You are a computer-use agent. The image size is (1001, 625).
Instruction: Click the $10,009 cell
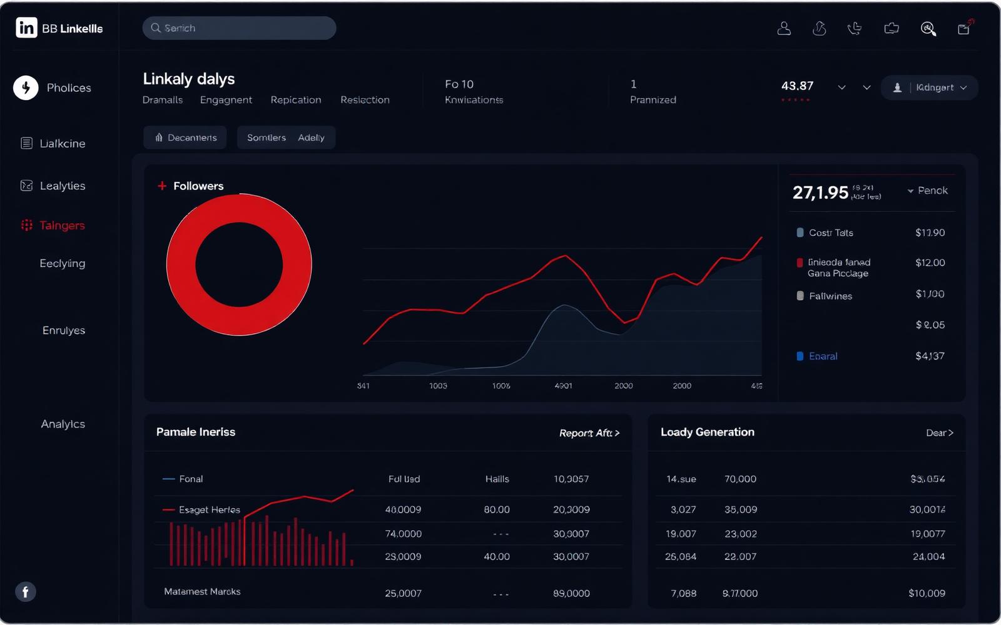click(927, 593)
